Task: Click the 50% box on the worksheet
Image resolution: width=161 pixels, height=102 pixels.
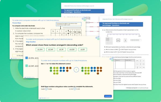Action: tap(118, 40)
